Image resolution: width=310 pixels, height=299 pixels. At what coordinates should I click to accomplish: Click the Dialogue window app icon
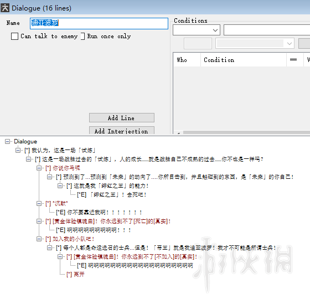[x=5, y=8]
